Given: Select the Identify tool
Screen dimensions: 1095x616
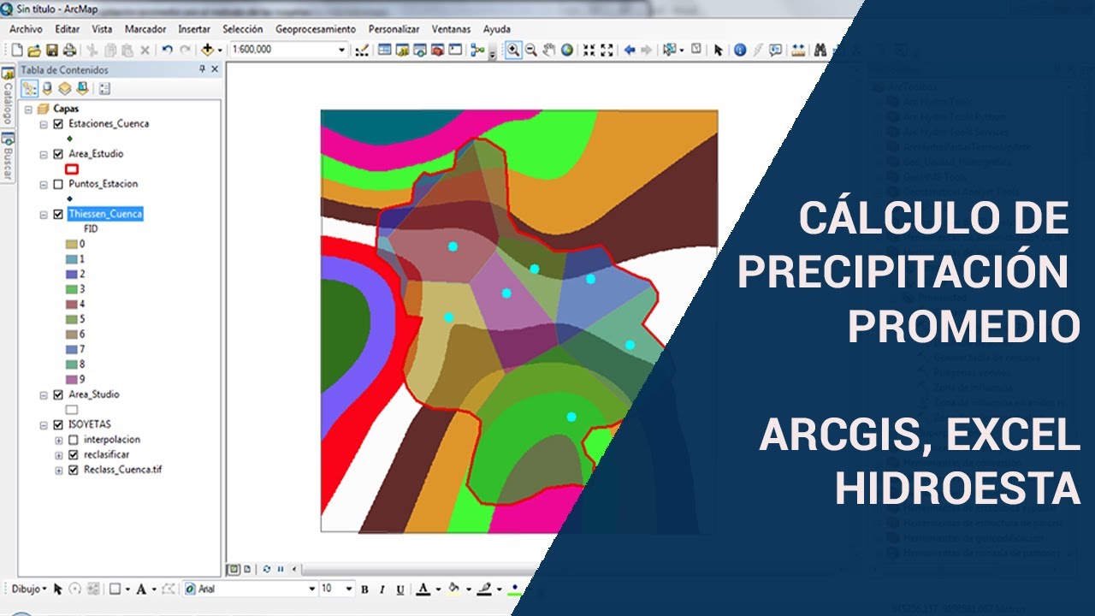Looking at the screenshot, I should point(740,50).
